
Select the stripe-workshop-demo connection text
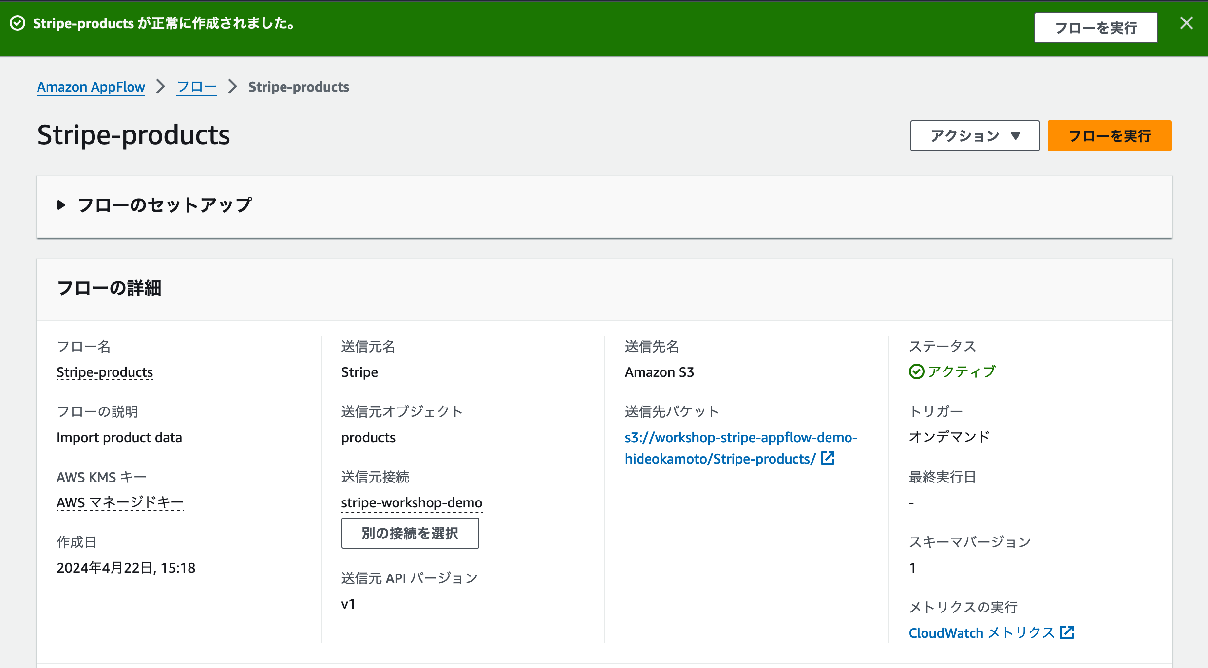click(x=412, y=502)
